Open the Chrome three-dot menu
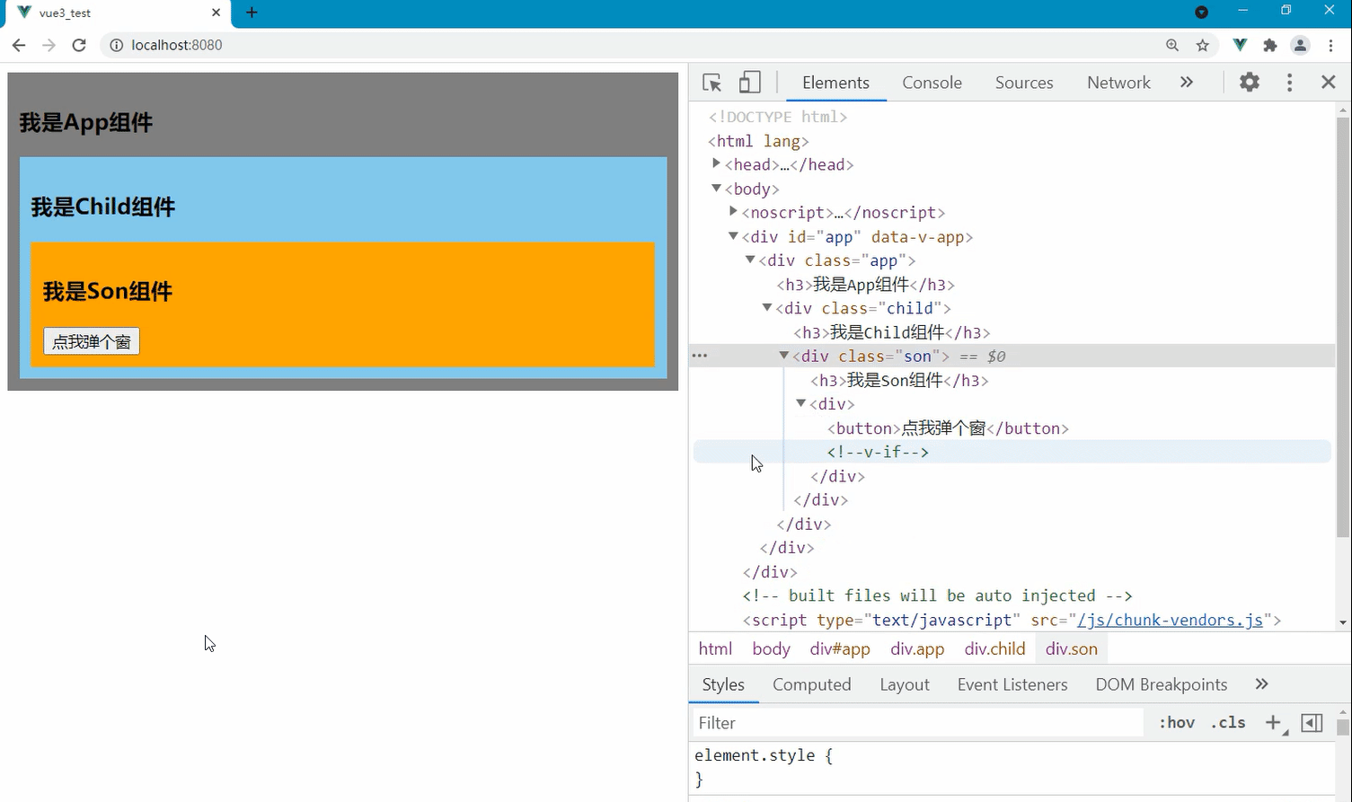 pos(1330,45)
